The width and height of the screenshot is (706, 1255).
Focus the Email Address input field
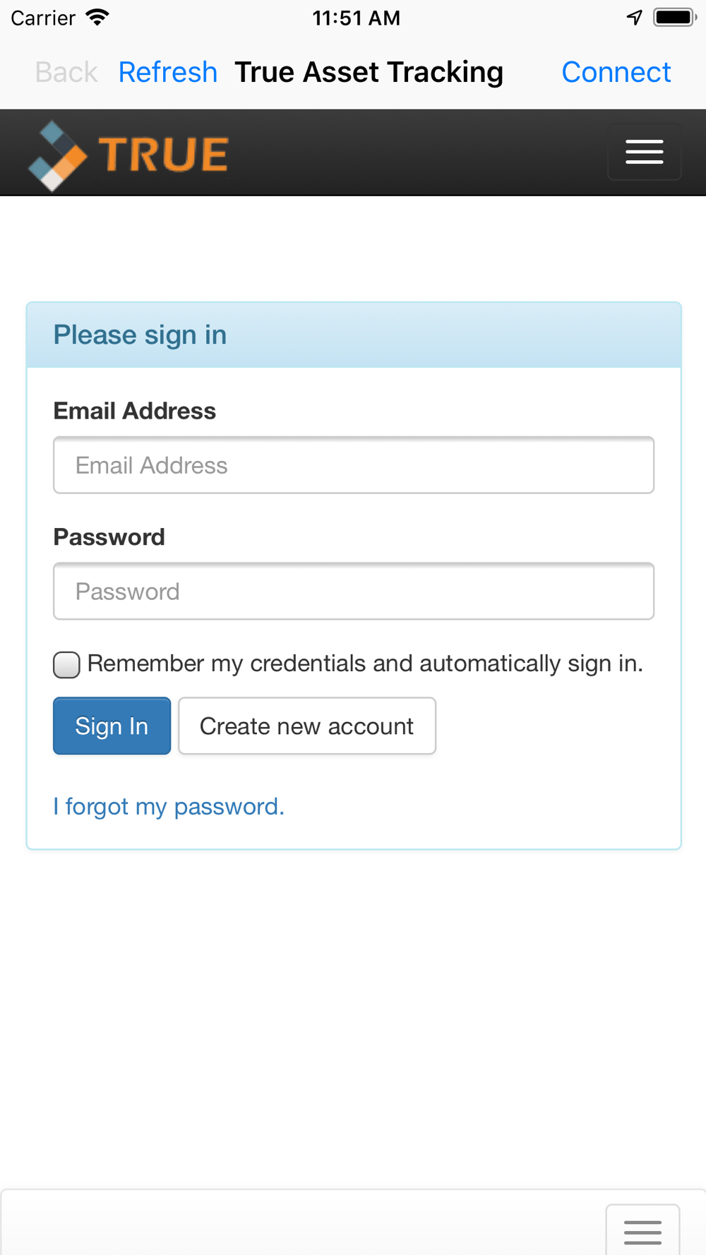click(x=354, y=465)
